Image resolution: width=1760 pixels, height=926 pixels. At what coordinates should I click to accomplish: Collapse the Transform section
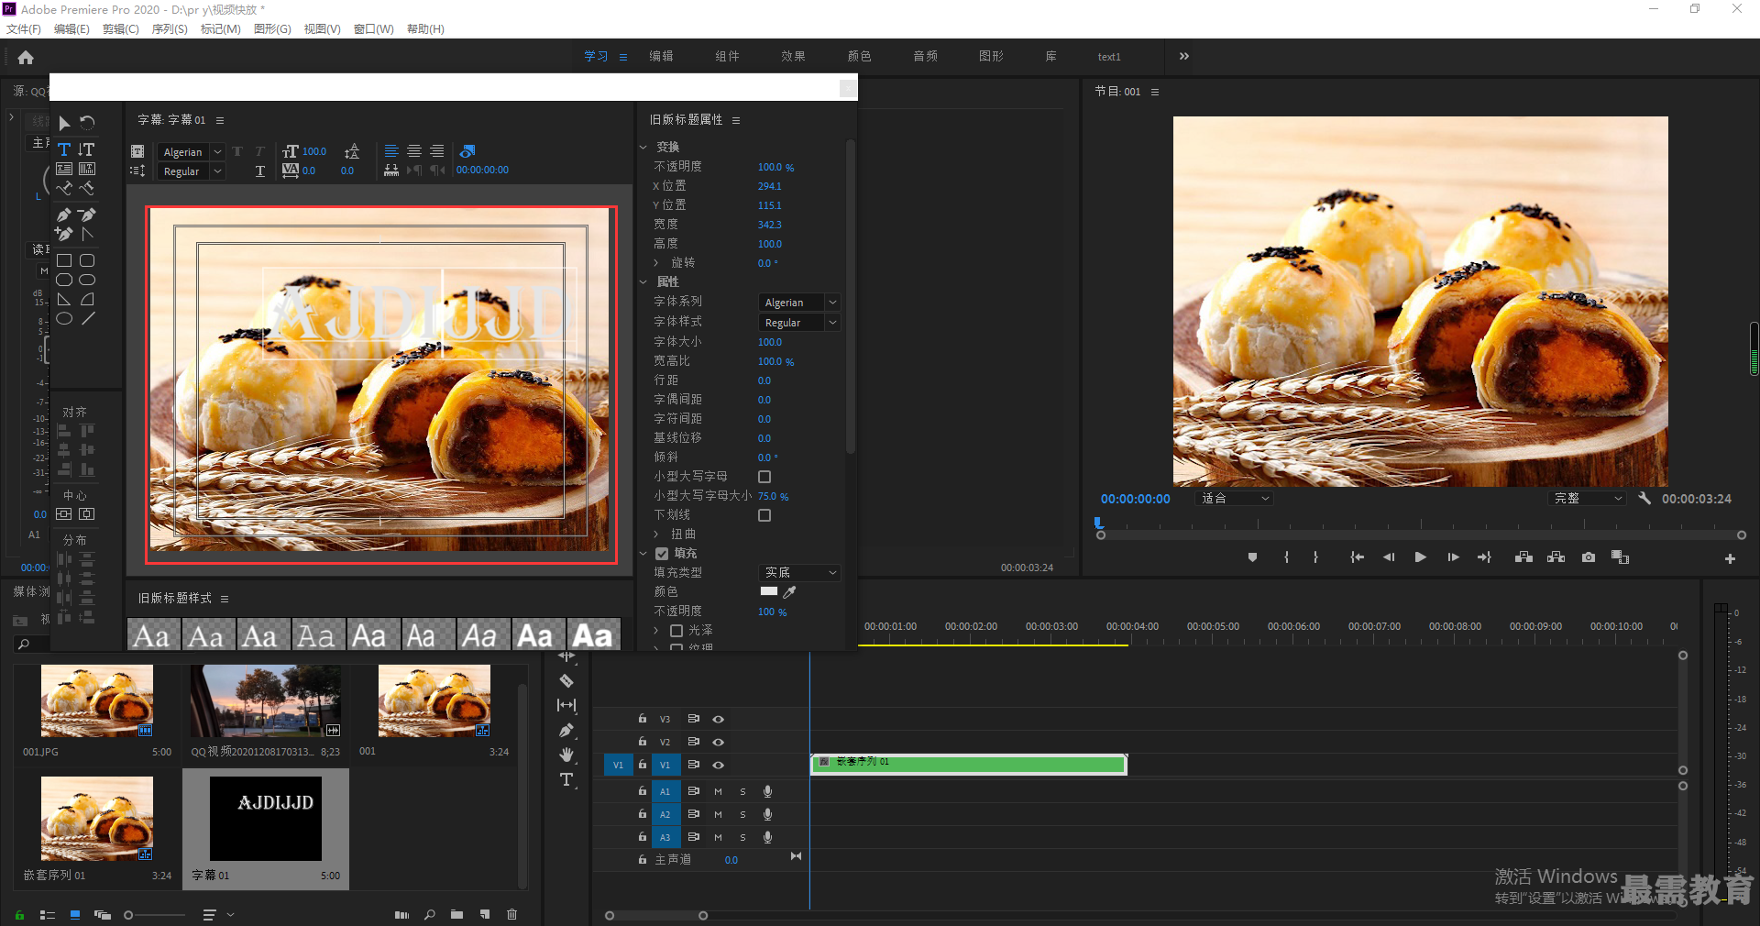click(x=643, y=147)
